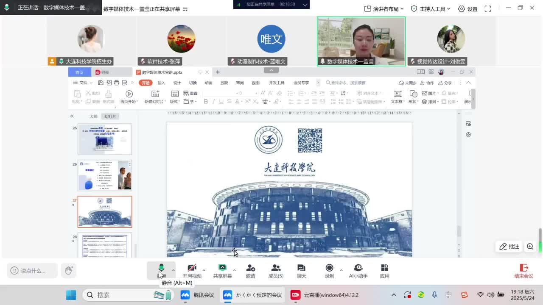Switch to the 首页 home tab in WPS
The image size is (543, 305).
click(80, 72)
